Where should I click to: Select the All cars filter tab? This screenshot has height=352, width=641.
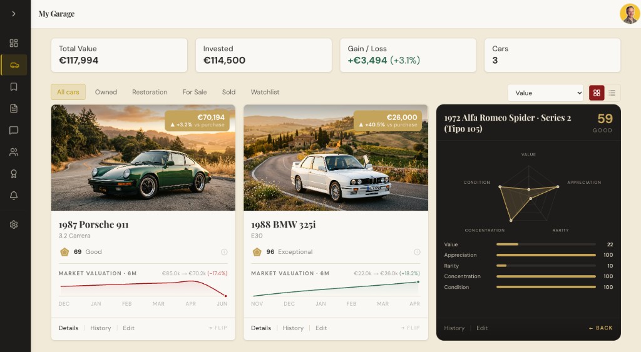(68, 92)
